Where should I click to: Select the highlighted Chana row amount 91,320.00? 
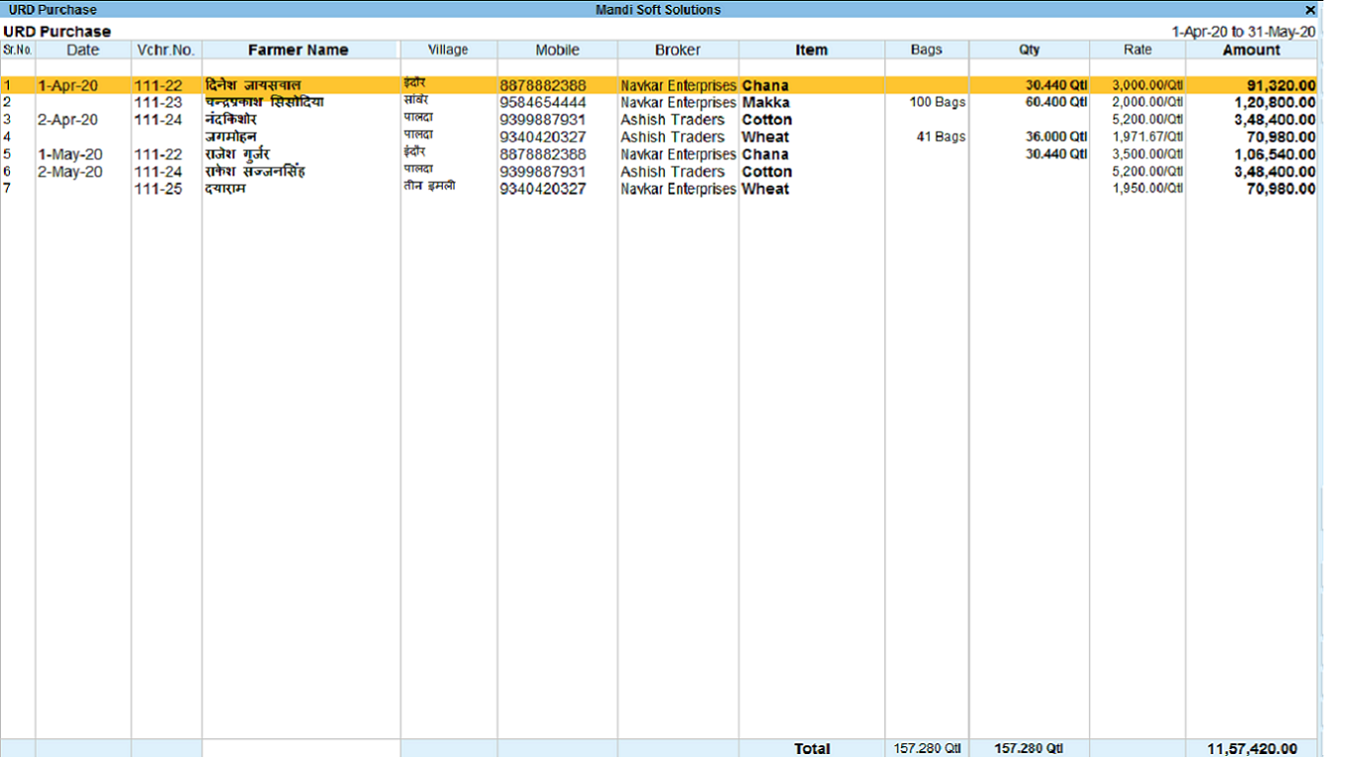(1275, 86)
